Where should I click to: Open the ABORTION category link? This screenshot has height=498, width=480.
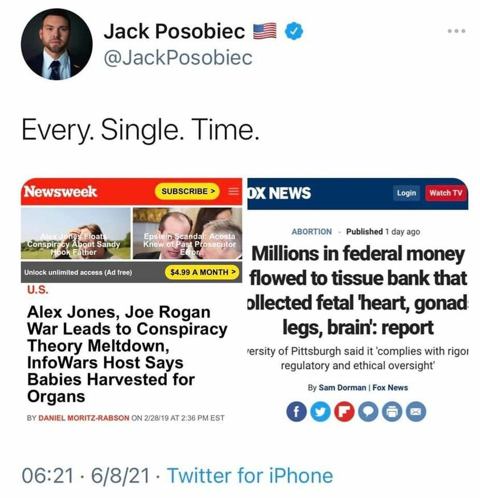click(x=311, y=231)
